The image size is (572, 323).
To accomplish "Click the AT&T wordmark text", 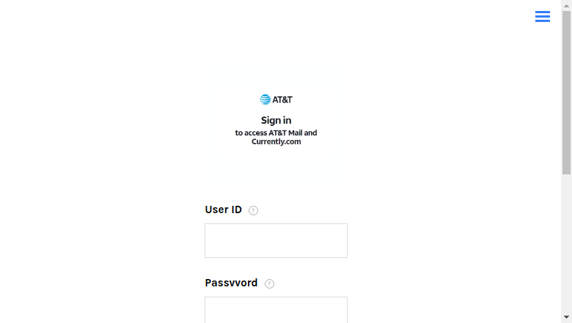I will [x=282, y=100].
